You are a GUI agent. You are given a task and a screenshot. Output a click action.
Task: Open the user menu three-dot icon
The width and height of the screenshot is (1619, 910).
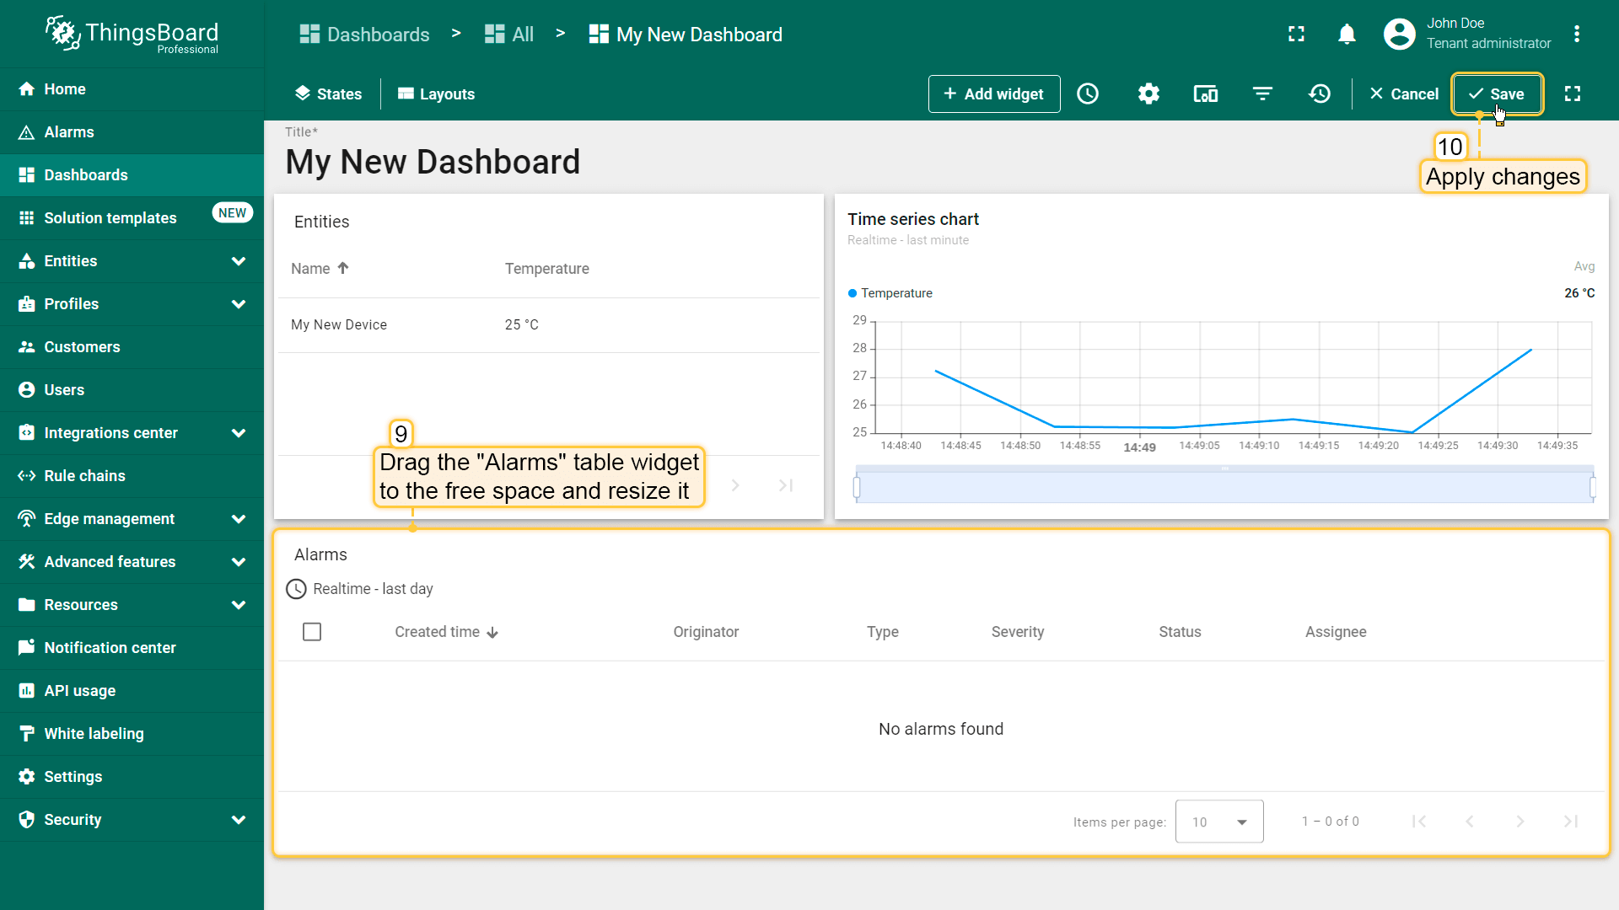1576,34
